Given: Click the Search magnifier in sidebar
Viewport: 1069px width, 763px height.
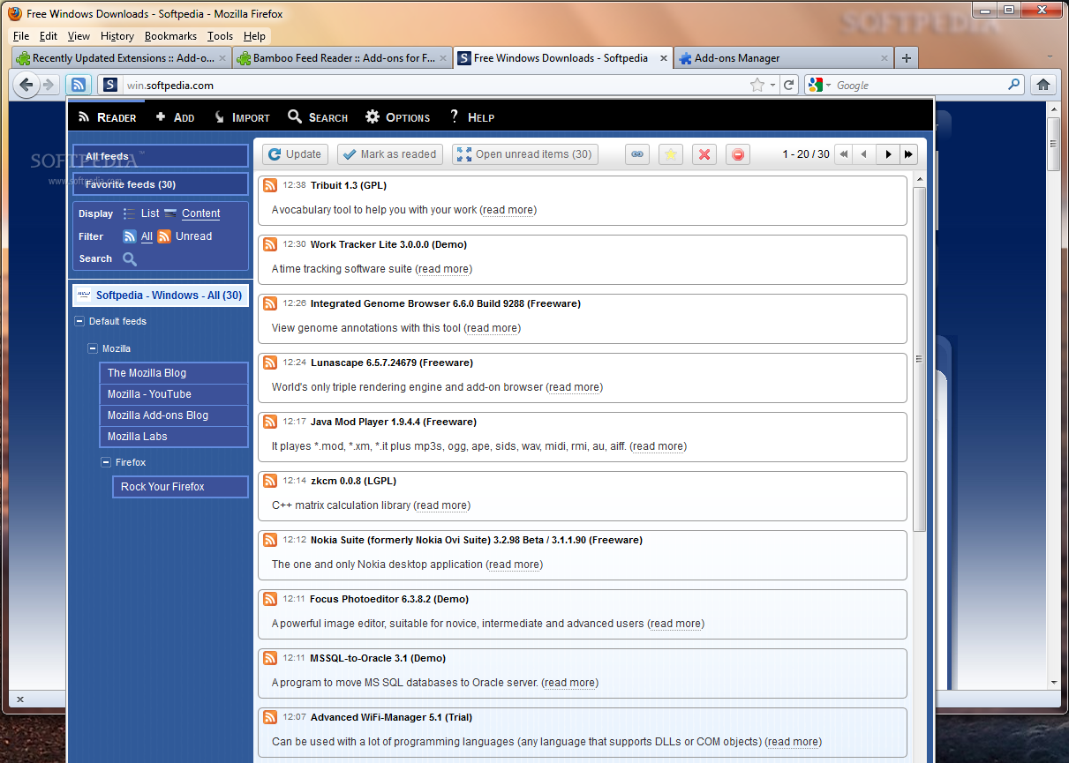Looking at the screenshot, I should click(x=130, y=259).
